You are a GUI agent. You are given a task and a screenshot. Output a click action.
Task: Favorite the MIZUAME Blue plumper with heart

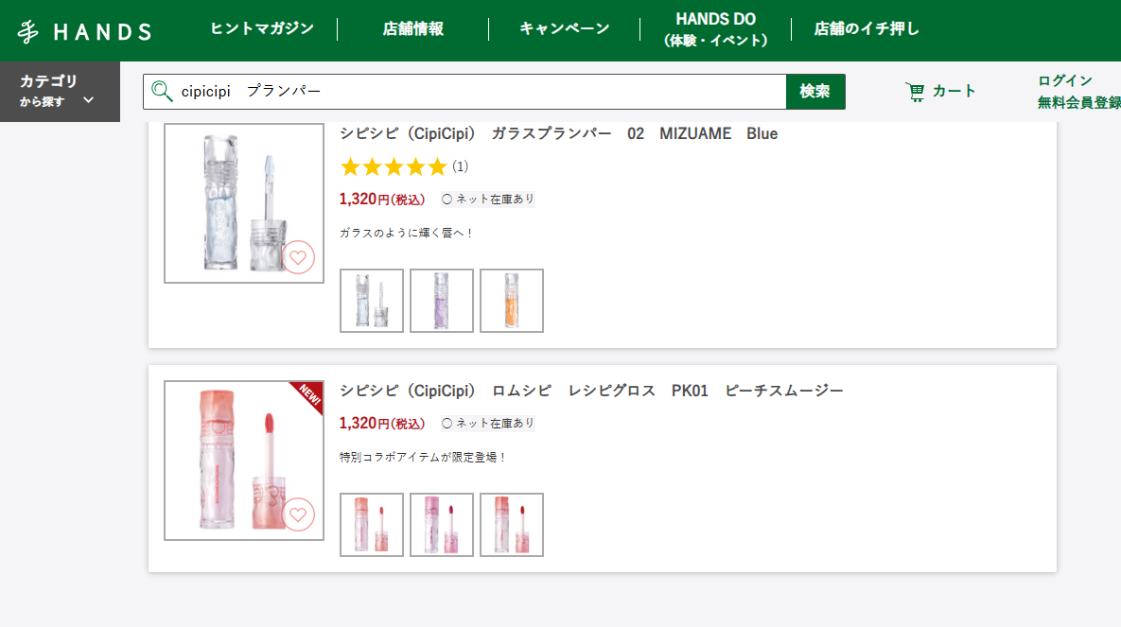point(298,257)
